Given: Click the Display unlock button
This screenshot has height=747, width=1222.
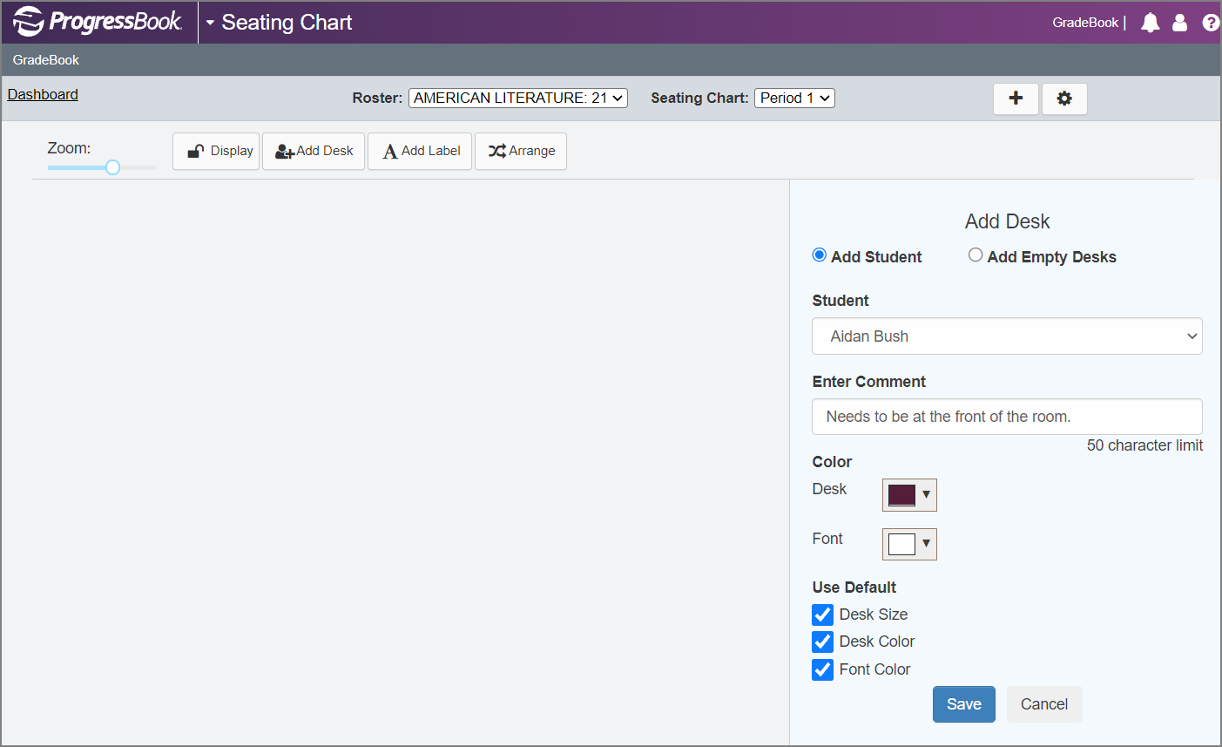Looking at the screenshot, I should pos(216,151).
